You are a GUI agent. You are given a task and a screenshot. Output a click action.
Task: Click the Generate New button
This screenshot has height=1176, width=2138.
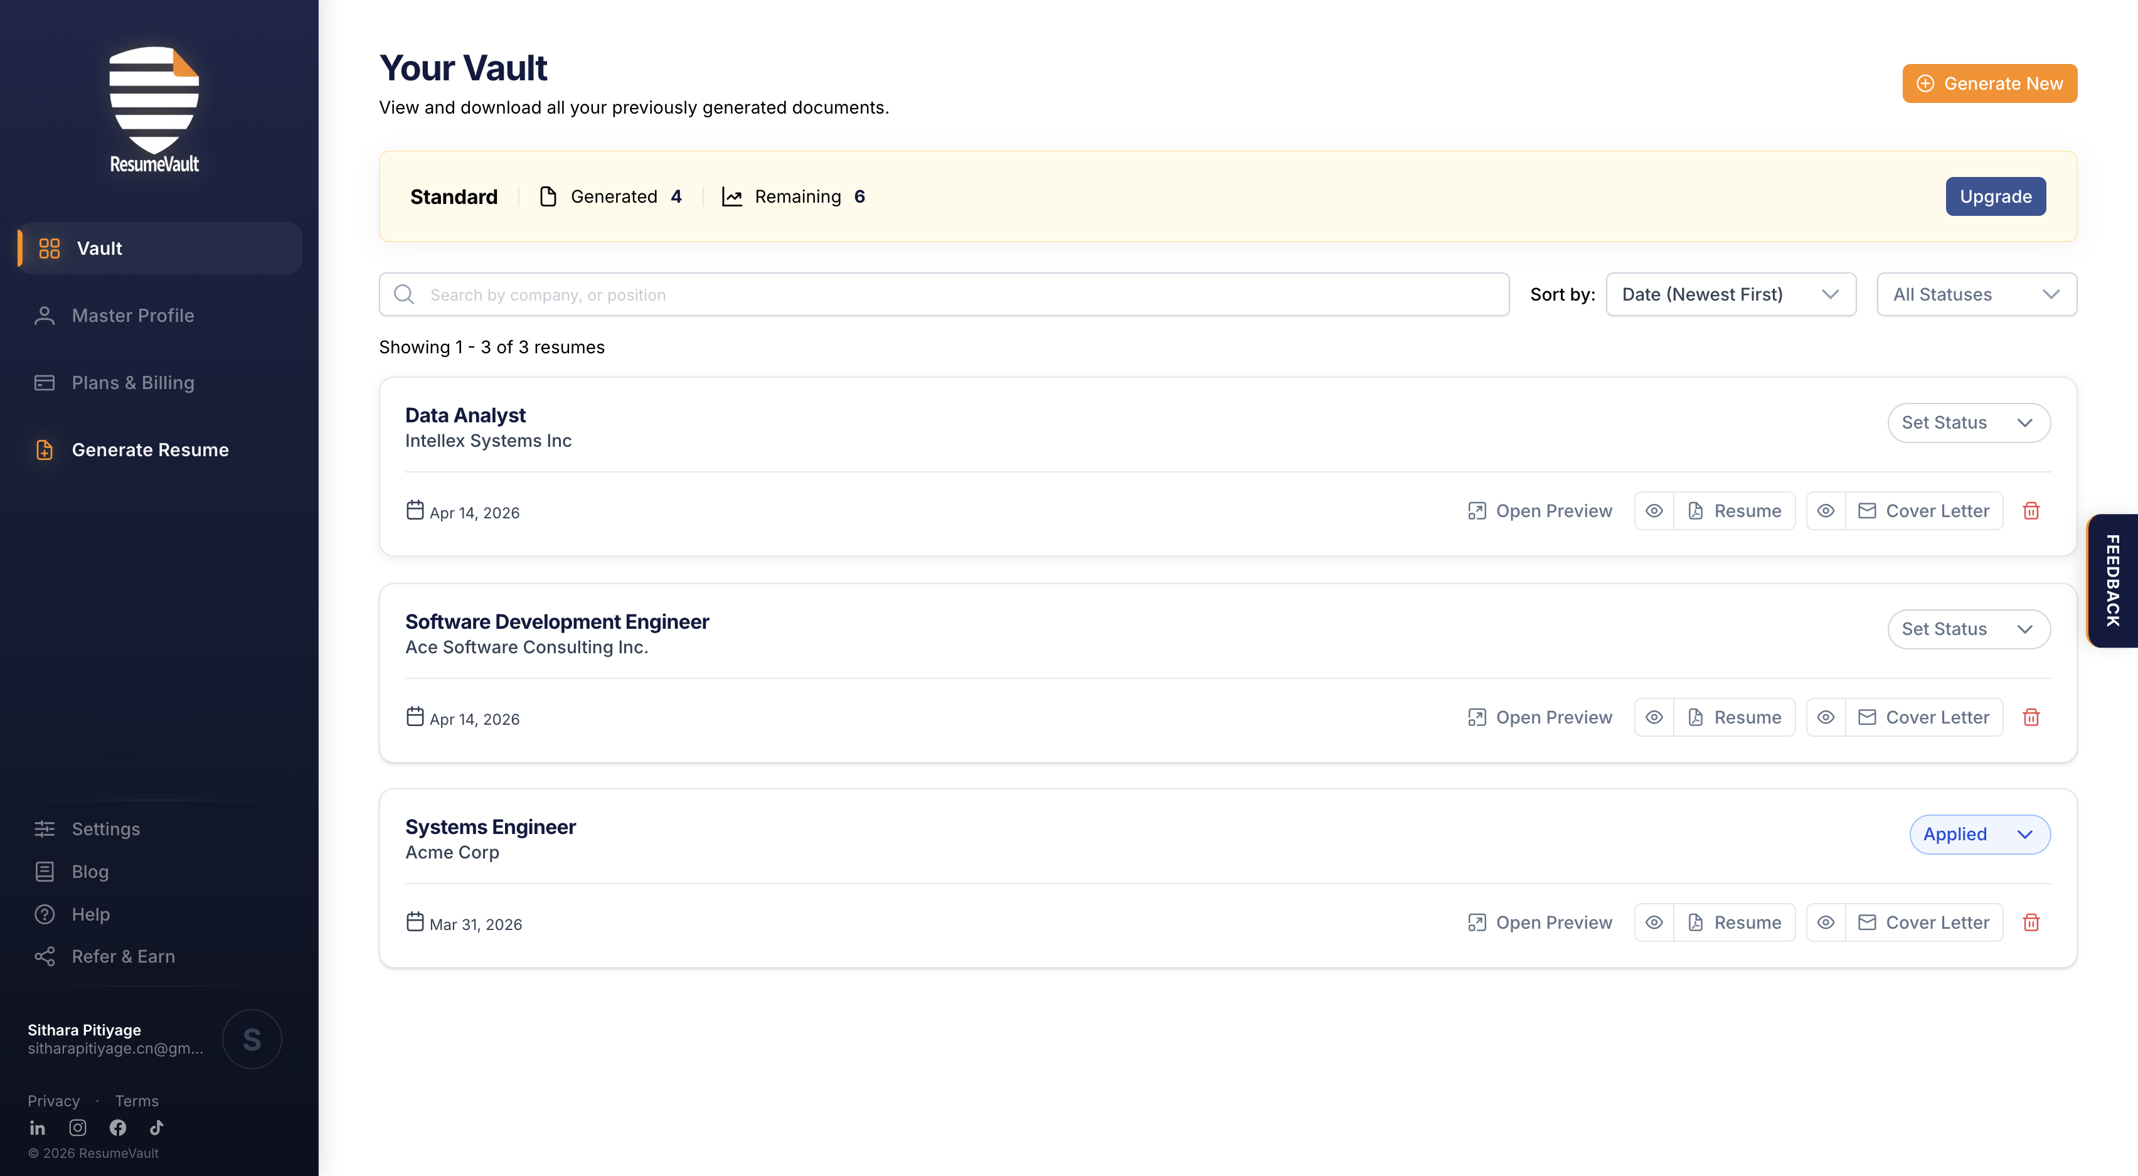pos(1989,83)
